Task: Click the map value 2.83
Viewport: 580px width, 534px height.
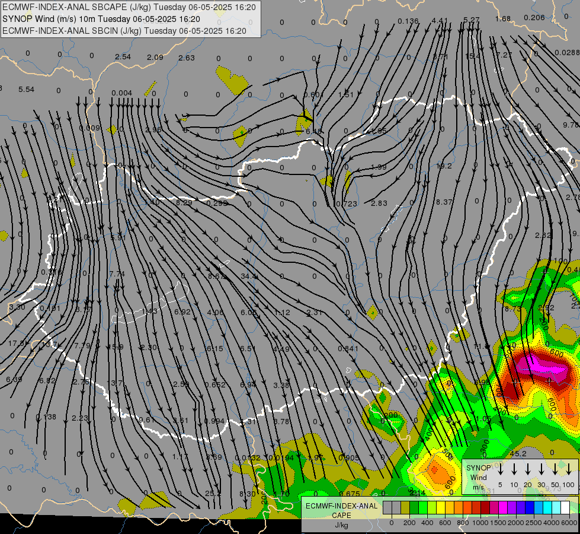Action: (x=379, y=203)
